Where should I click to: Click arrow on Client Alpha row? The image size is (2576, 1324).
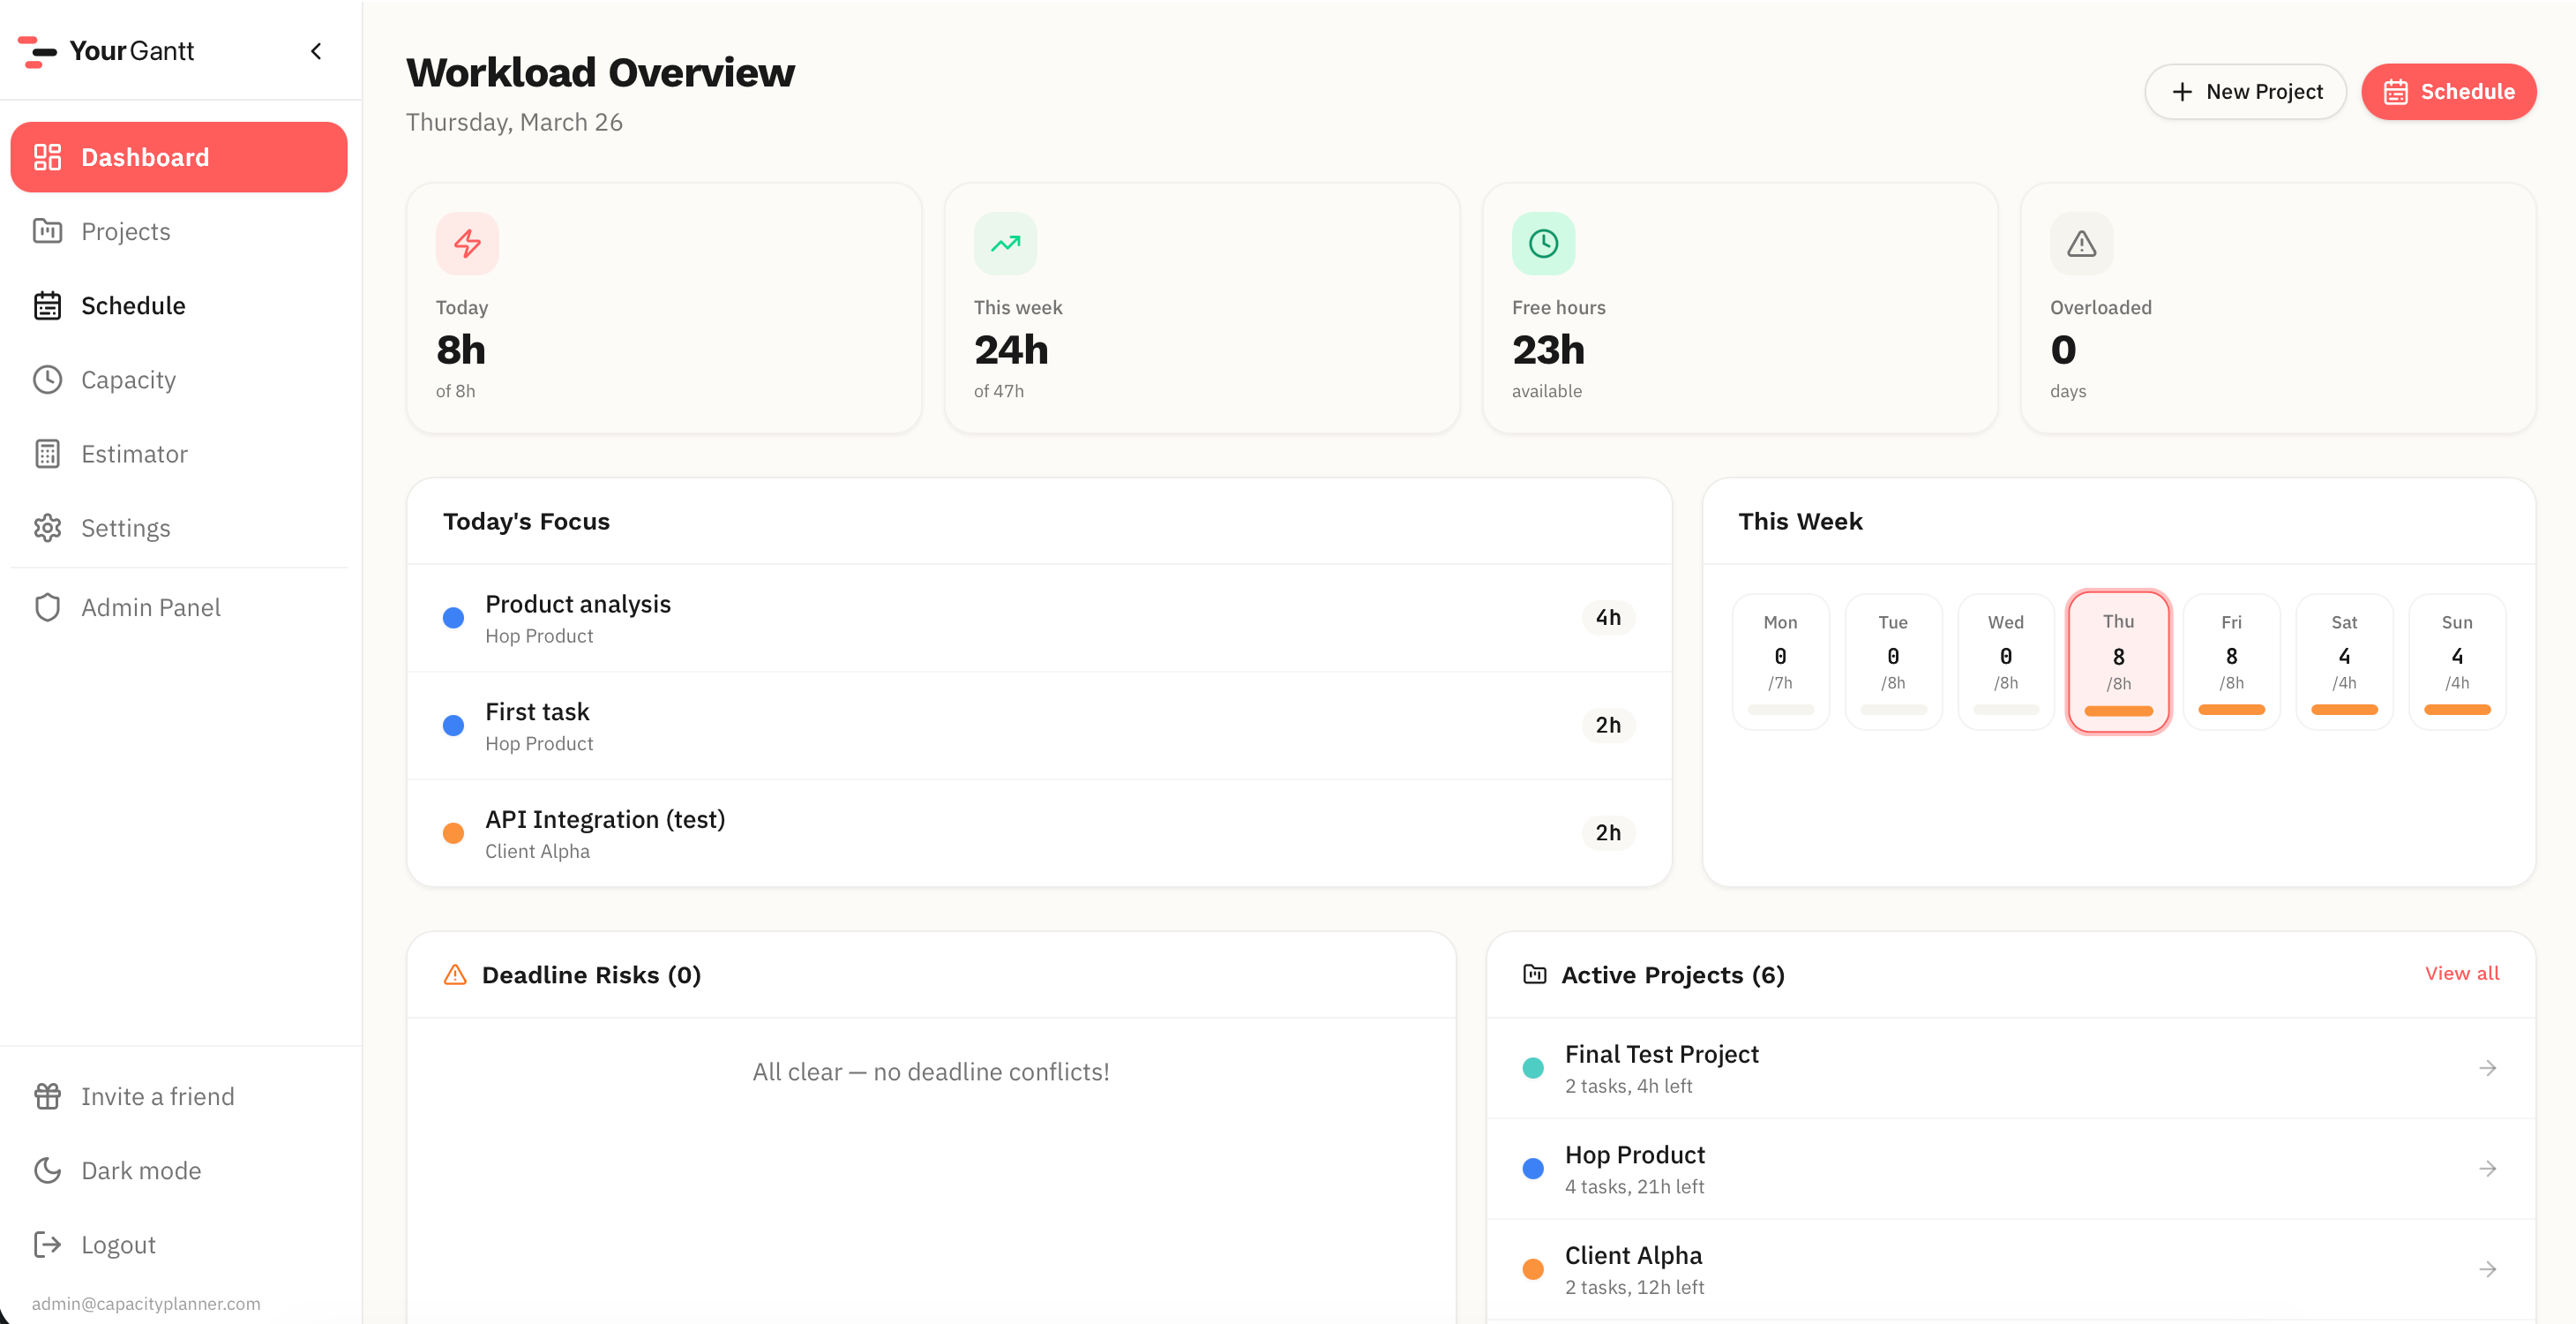2488,1269
